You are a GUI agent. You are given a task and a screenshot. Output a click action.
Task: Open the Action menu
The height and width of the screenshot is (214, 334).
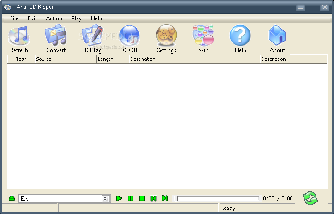point(54,18)
